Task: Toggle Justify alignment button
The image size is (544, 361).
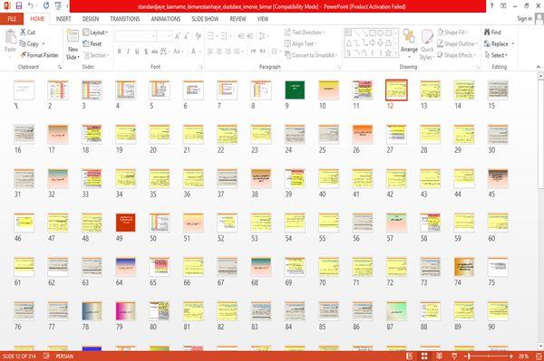Action: click(x=238, y=52)
